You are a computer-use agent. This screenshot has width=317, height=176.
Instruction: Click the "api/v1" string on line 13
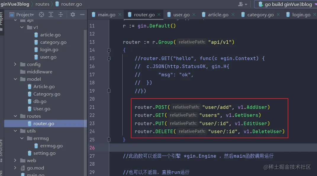[220, 42]
